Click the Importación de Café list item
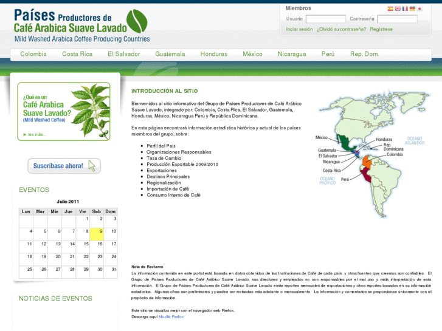 168,189
